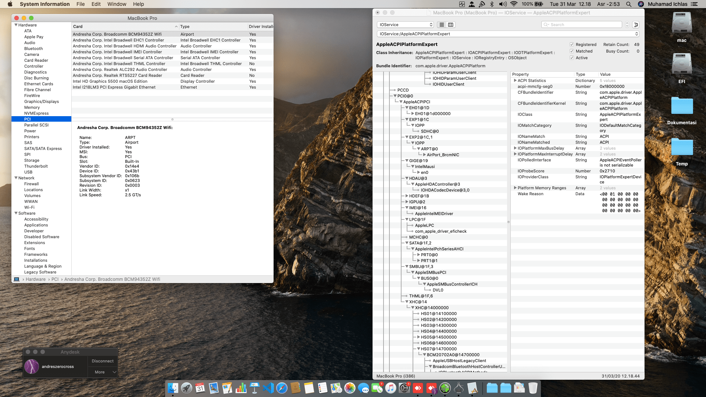Collapse the PCI0@0 tree node

tap(395, 96)
